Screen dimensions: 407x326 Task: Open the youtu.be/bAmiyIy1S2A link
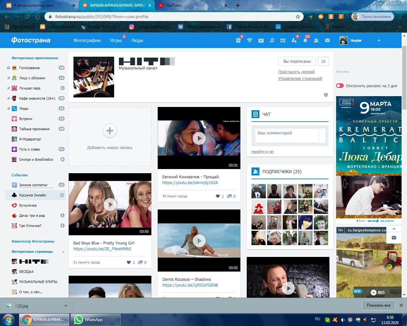point(190,183)
